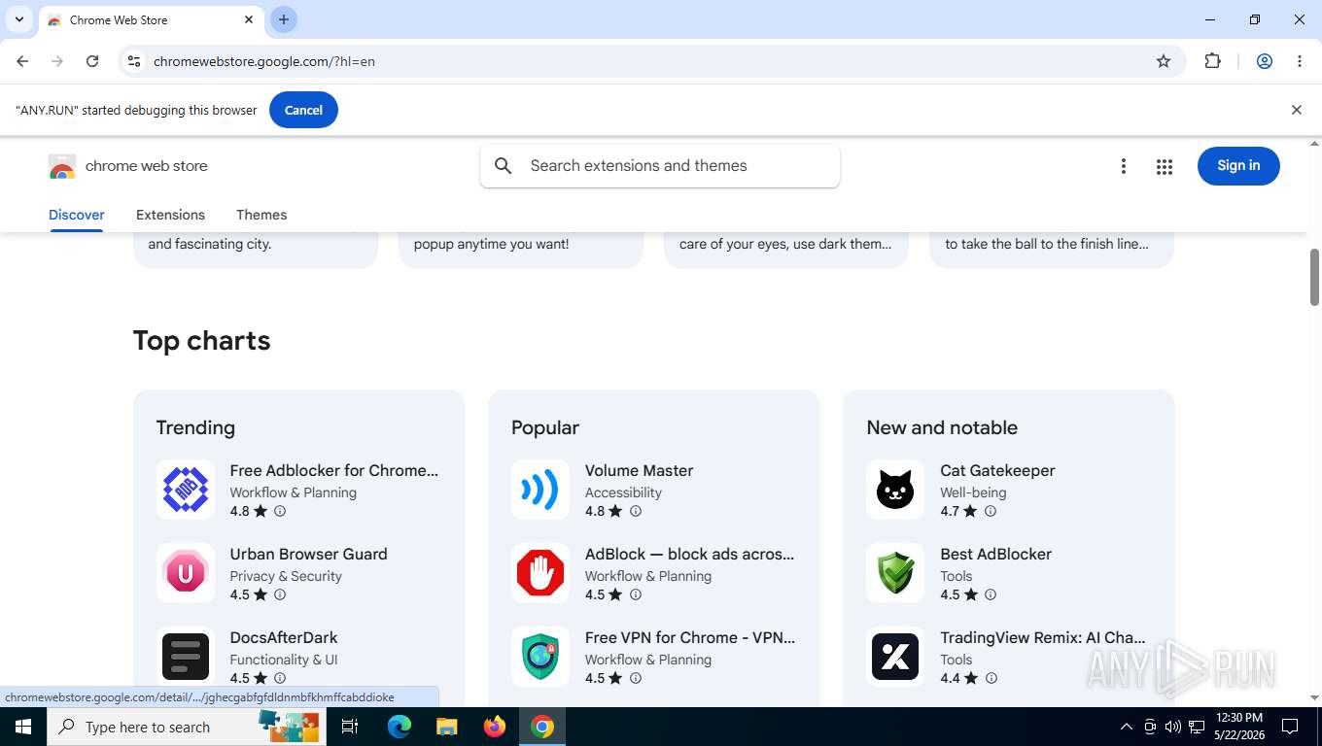Click info icon beside Free Adblocker rating
1322x746 pixels.
[280, 511]
